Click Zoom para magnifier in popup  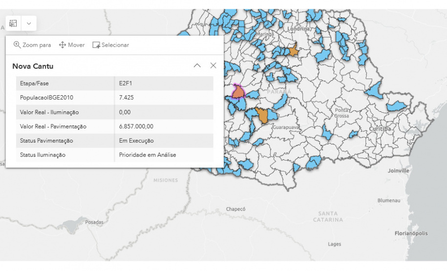[x=17, y=45]
